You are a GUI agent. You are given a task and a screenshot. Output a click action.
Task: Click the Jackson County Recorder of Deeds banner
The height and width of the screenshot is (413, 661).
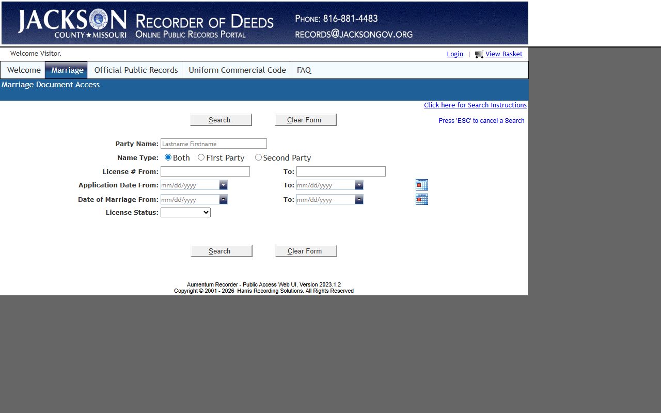[x=265, y=23]
